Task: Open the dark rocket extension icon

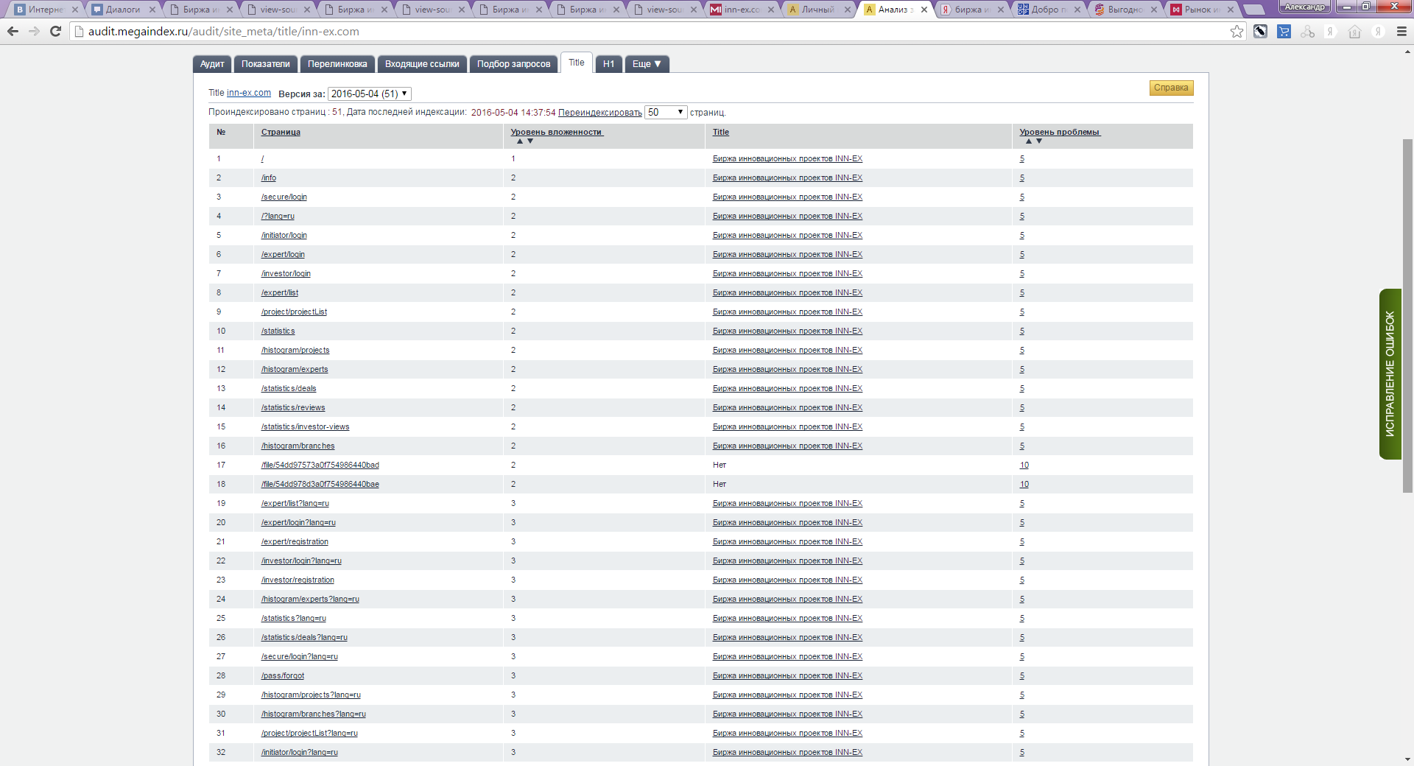Action: 1260,32
